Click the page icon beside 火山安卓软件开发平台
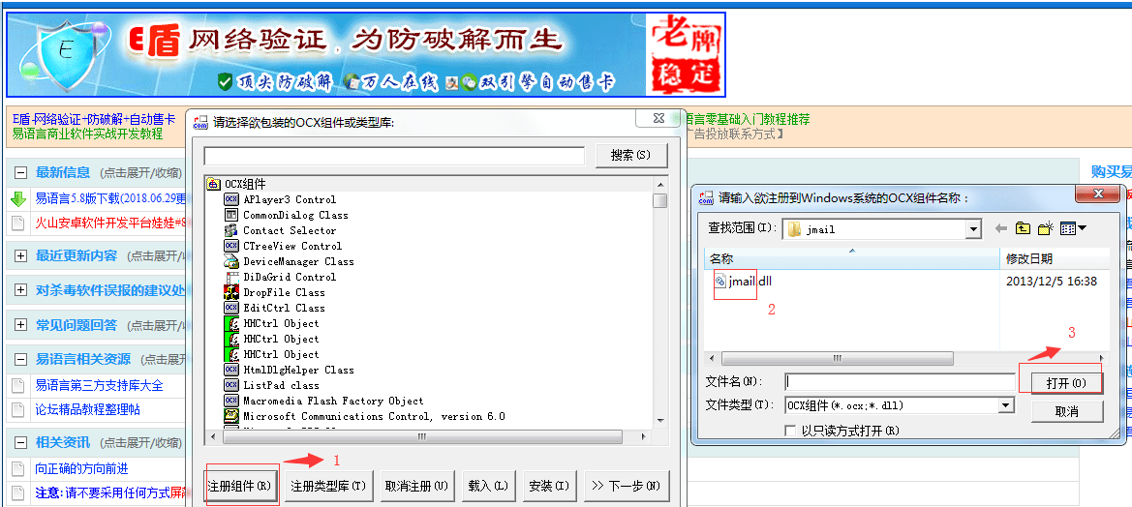Viewport: 1132px width, 507px height. click(x=18, y=223)
